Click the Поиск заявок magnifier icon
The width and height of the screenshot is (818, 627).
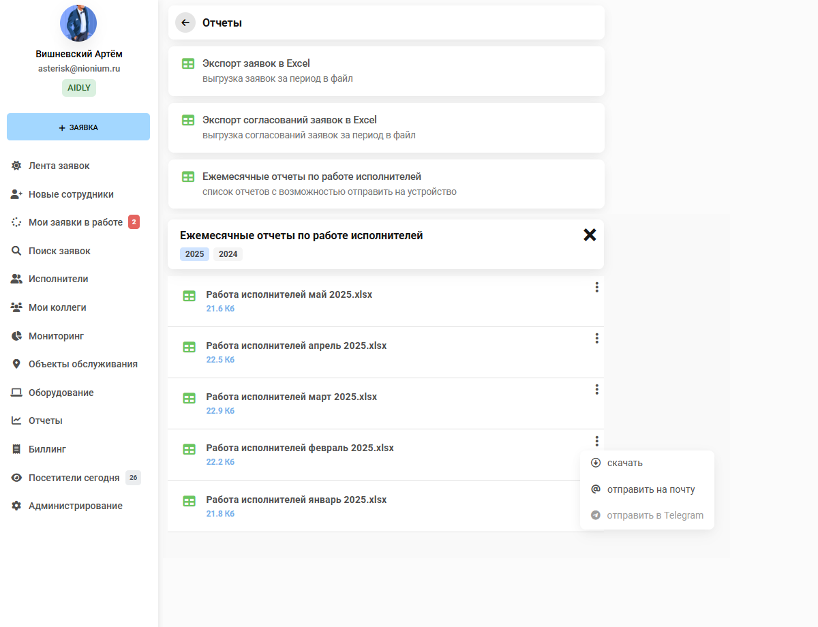[16, 251]
